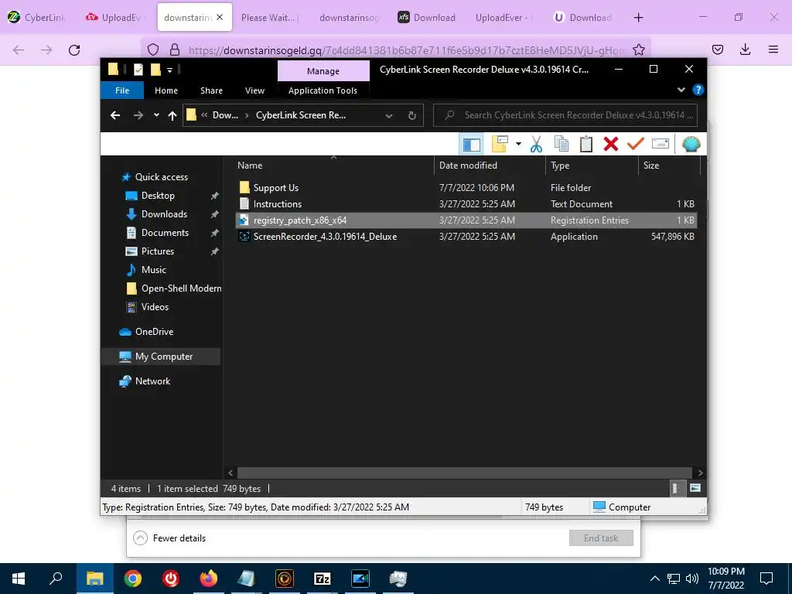Click the email envelope toolbar icon
The image size is (792, 594).
661,144
